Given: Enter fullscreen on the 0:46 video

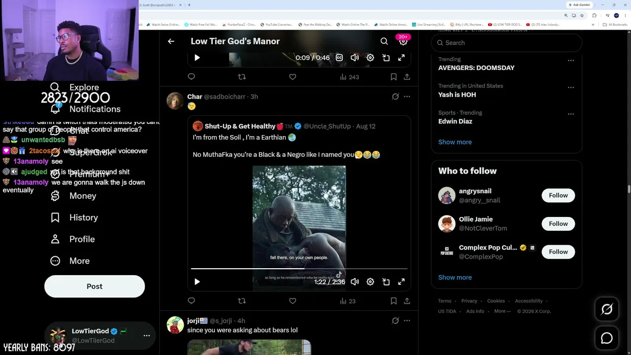Looking at the screenshot, I should pos(401,58).
